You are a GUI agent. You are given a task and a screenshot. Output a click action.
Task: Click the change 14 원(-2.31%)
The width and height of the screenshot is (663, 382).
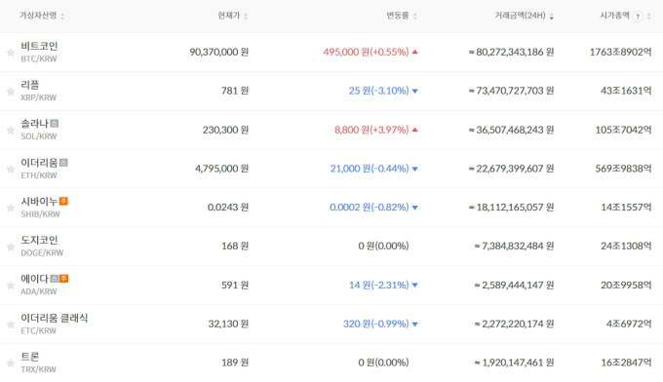[x=379, y=286]
